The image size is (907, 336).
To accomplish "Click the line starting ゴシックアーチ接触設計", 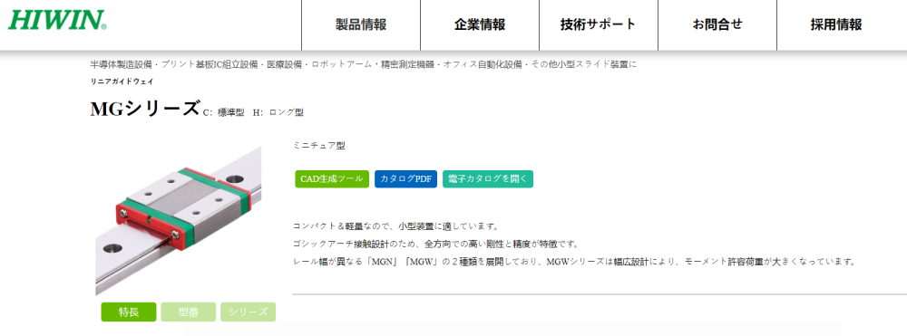I will (436, 244).
